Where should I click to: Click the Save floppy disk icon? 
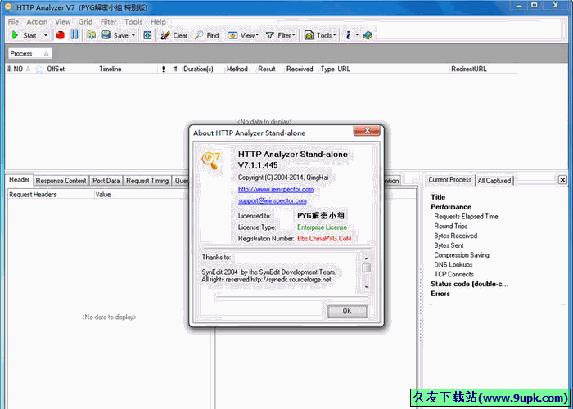click(106, 35)
